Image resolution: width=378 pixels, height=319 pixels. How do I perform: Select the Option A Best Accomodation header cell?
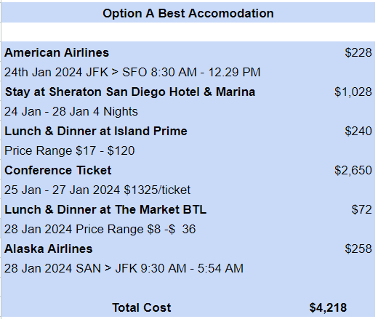click(188, 13)
